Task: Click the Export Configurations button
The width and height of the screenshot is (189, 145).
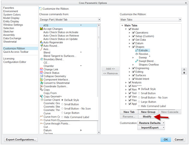Action: (21, 140)
